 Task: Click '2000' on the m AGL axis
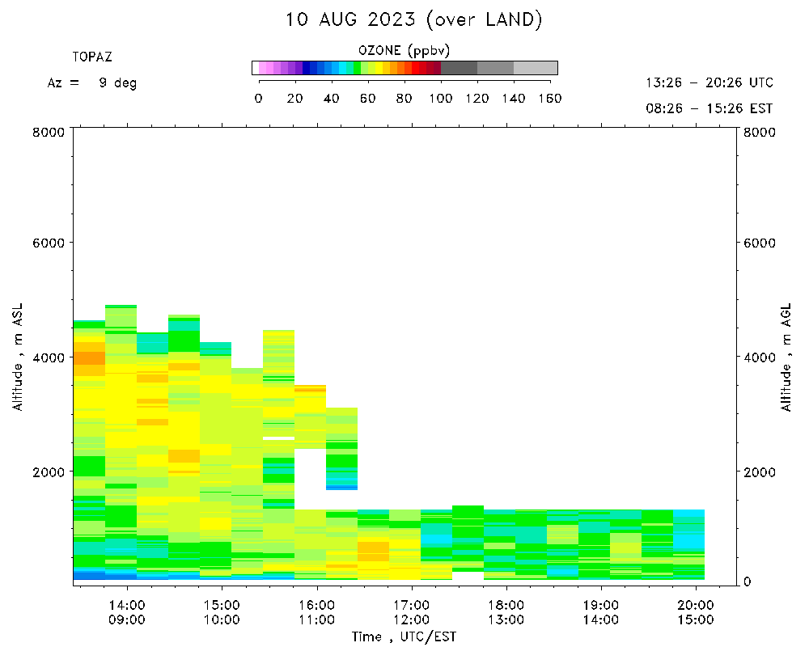coord(760,472)
